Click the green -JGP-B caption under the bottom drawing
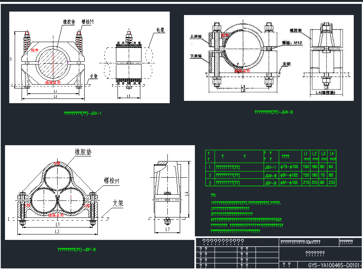363x270 pixels. (x=77, y=250)
